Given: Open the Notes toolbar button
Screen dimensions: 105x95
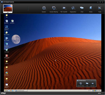Looking at the screenshot, I should pyautogui.click(x=91, y=9).
